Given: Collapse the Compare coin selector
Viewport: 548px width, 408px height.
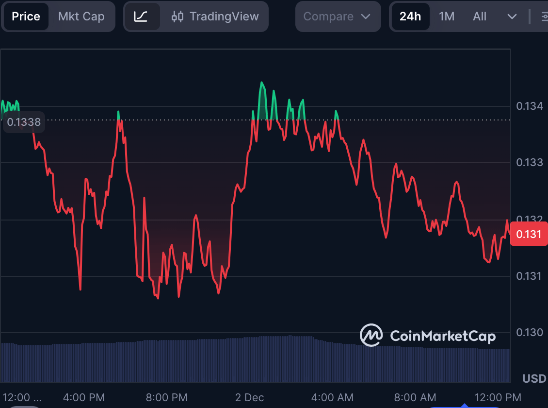Looking at the screenshot, I should click(338, 16).
